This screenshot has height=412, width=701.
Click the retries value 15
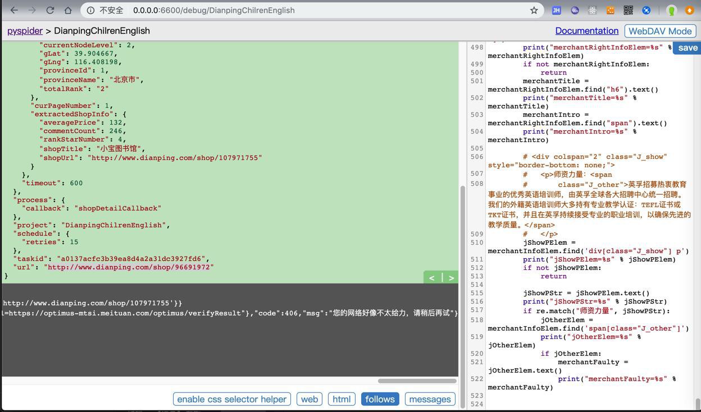[74, 242]
